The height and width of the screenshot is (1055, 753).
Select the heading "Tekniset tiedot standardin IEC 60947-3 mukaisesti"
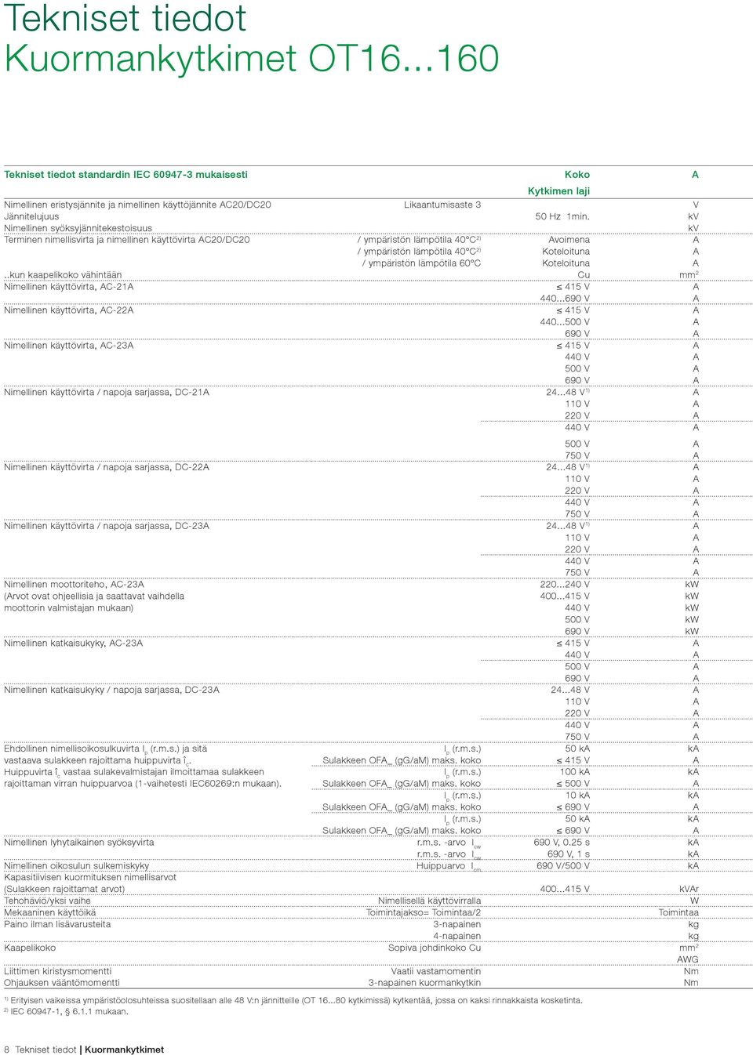(x=125, y=175)
